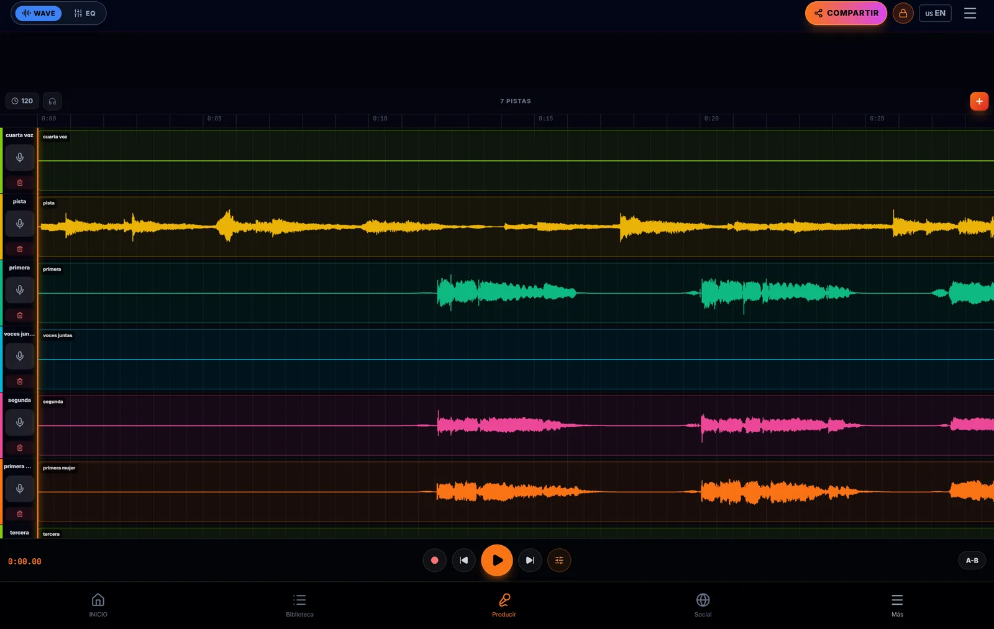This screenshot has height=629, width=994.
Task: Open the Social tab
Action: pyautogui.click(x=703, y=605)
